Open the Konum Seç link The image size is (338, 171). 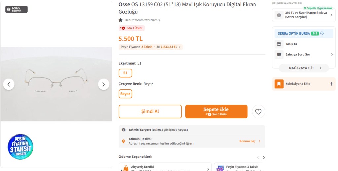click(250, 141)
